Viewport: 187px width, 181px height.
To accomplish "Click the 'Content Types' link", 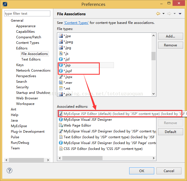I will coord(76,23).
